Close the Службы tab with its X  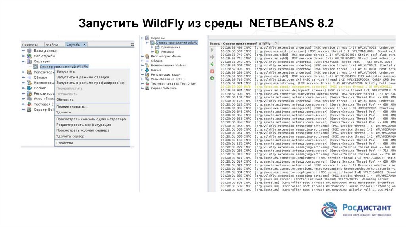(84, 45)
